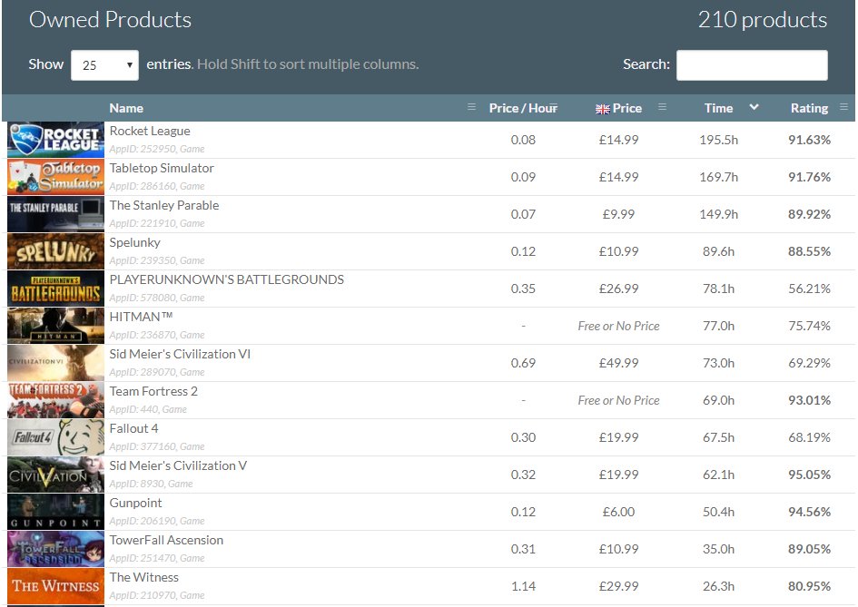Open the Tabletop Simulator title link

pyautogui.click(x=162, y=169)
